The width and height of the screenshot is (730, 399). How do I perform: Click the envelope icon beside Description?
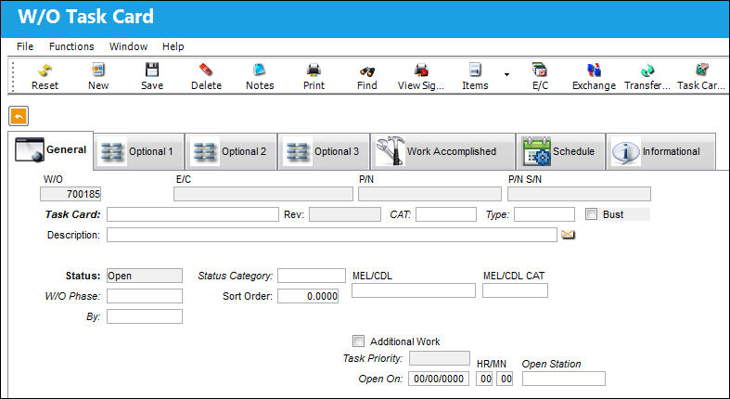[x=568, y=234]
